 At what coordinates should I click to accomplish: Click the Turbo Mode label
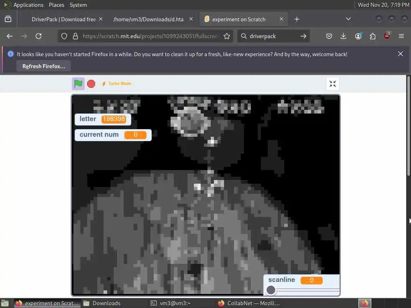point(120,83)
